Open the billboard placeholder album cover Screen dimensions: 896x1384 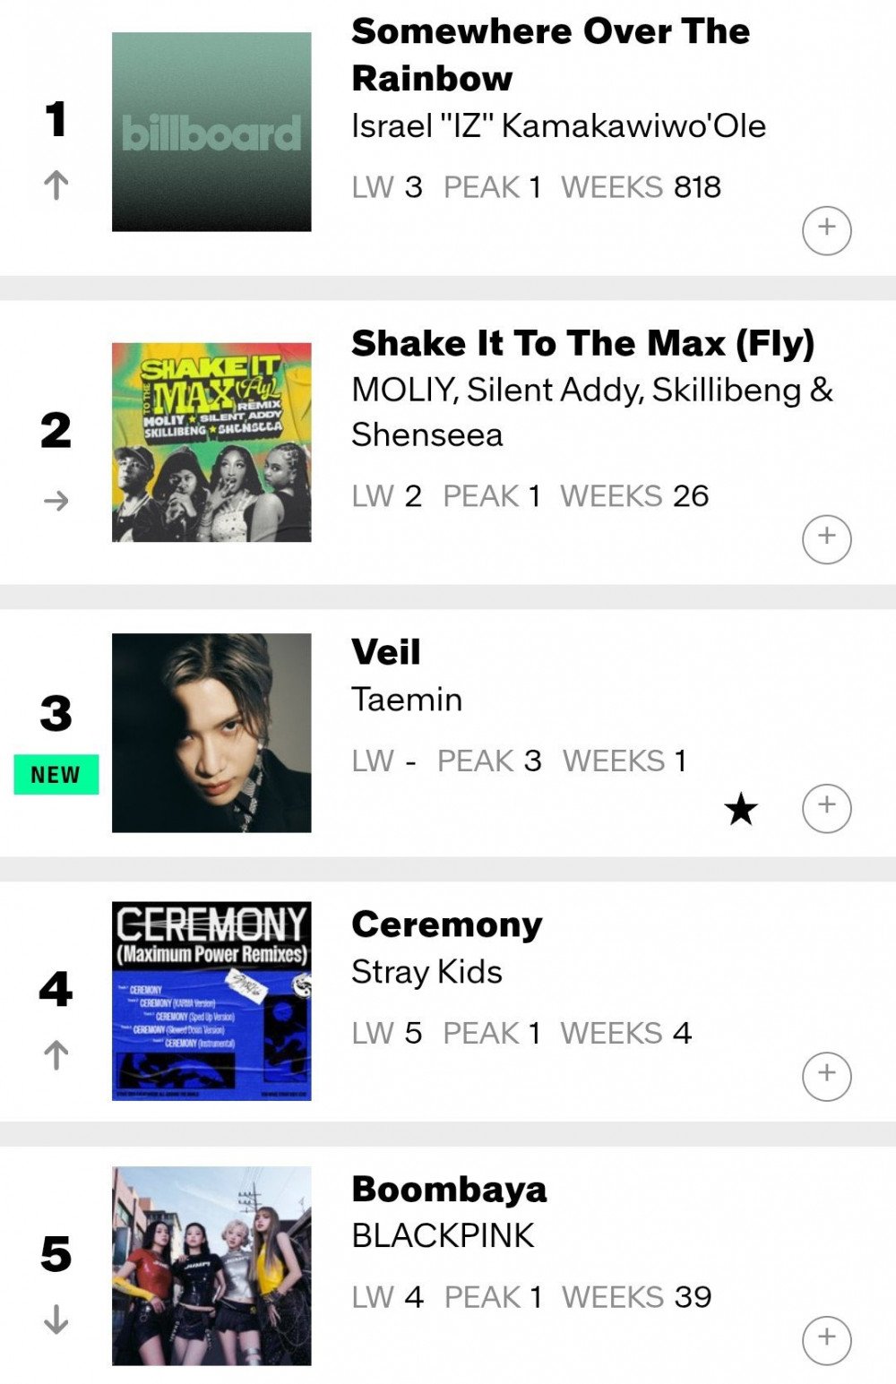(211, 132)
